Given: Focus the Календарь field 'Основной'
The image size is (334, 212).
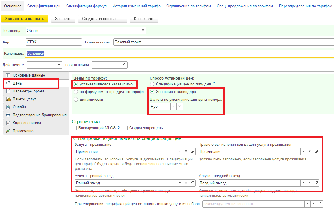Looking at the screenshot, I should pos(180,53).
